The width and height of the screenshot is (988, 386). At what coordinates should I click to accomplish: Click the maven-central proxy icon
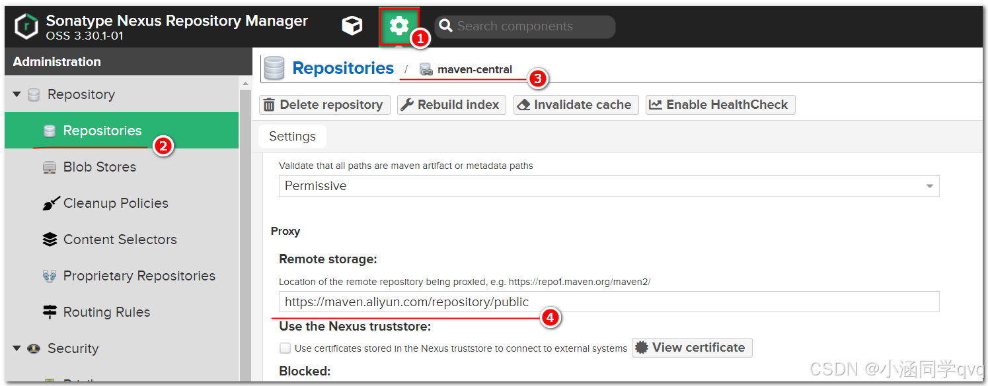tap(426, 69)
